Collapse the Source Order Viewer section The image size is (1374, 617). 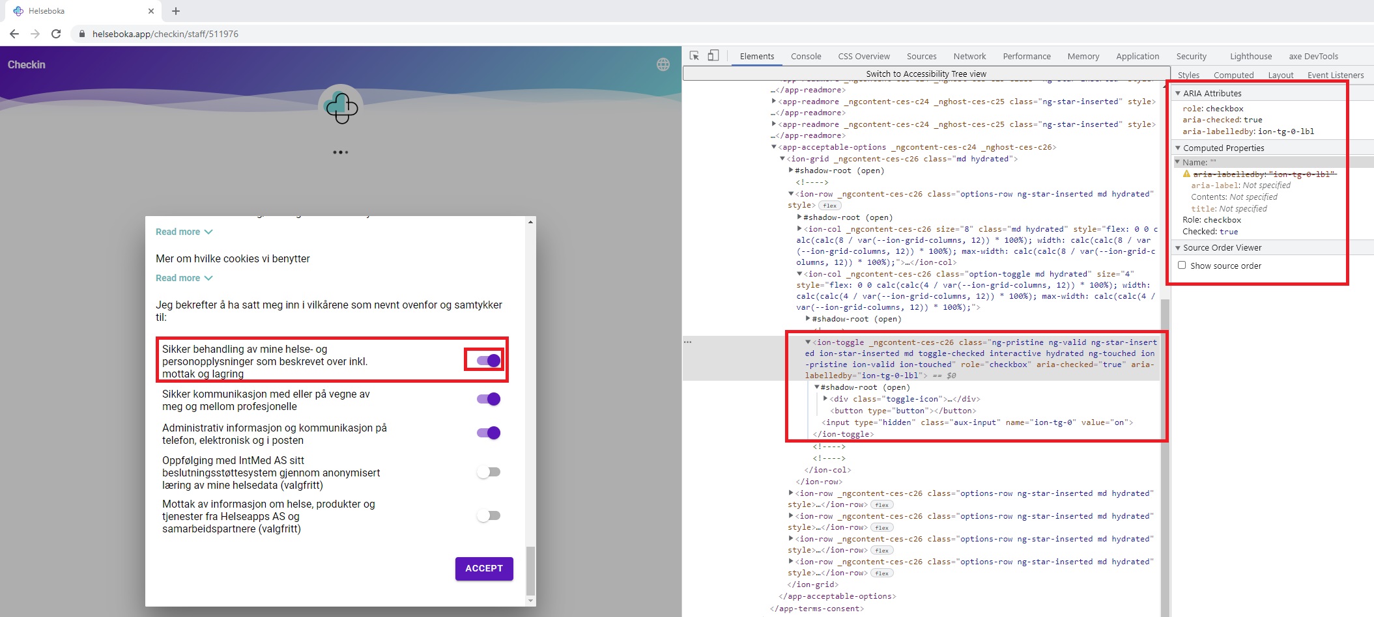(1178, 248)
